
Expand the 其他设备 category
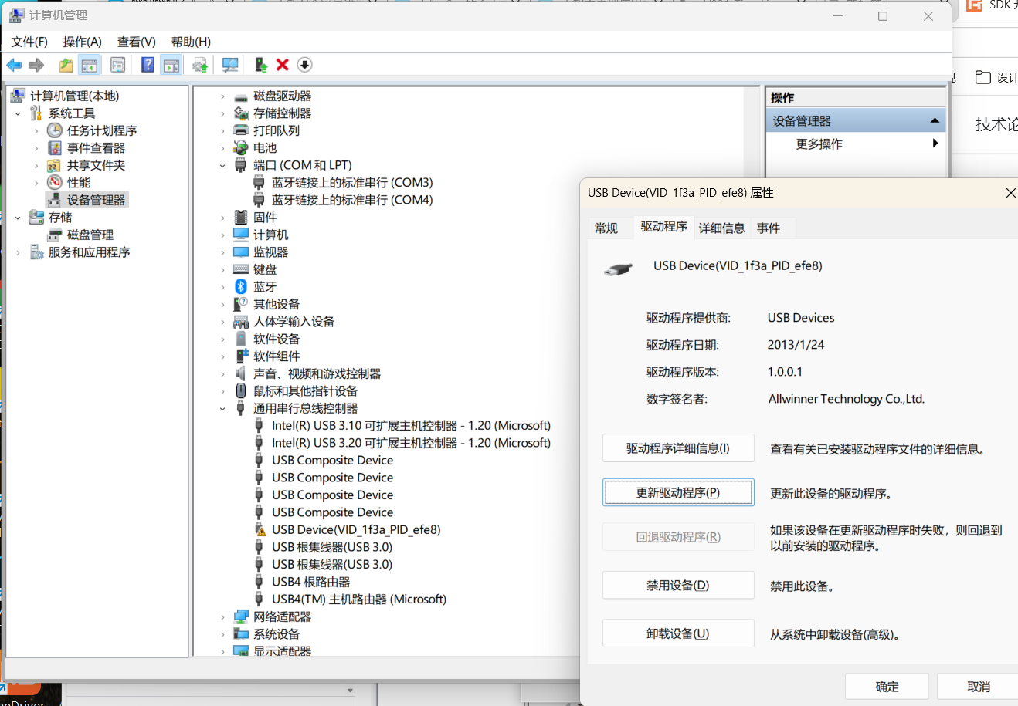222,305
